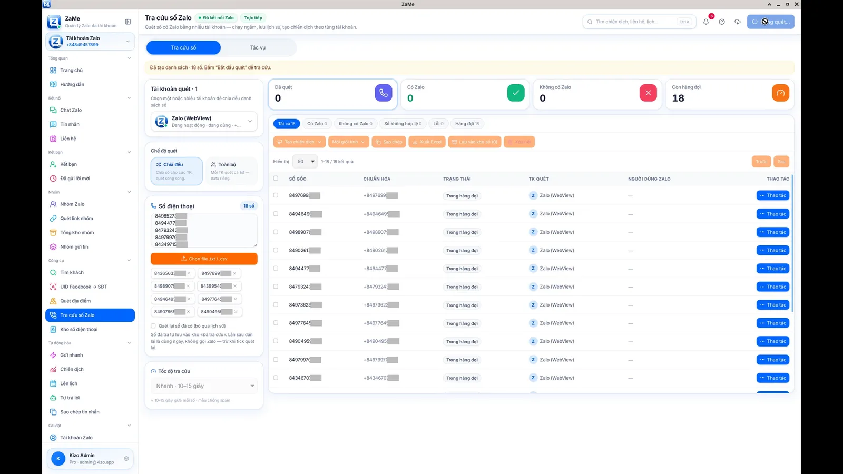Screen dimensions: 843x474
Task: Open Nhóm Zalo in sidebar
Action: click(90, 204)
